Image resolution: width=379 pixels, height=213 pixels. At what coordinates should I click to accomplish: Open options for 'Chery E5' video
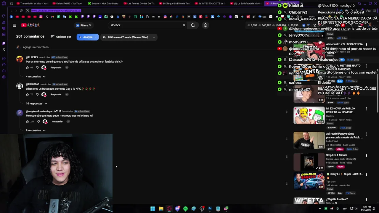(x=367, y=174)
